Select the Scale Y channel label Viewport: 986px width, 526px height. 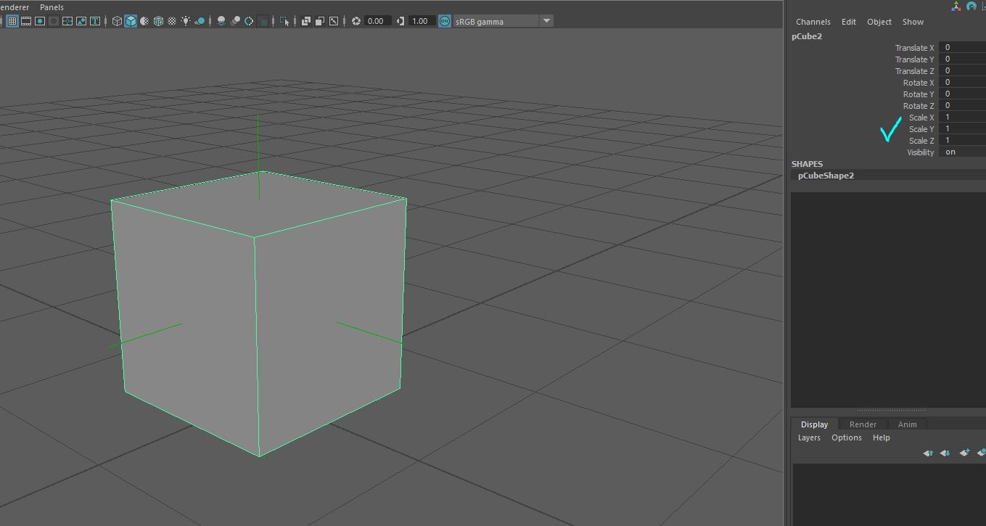[921, 129]
